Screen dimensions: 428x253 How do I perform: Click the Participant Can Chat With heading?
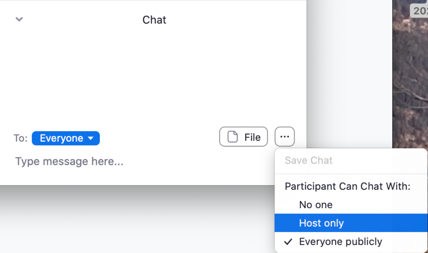point(347,186)
